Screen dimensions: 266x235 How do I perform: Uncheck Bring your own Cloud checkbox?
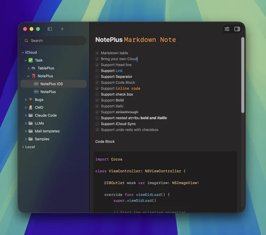click(97, 59)
